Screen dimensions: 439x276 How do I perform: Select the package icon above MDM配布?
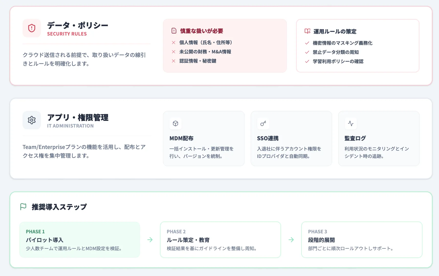pyautogui.click(x=175, y=123)
